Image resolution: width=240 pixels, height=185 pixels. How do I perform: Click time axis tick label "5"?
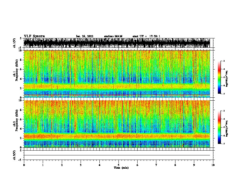coord(118,165)
